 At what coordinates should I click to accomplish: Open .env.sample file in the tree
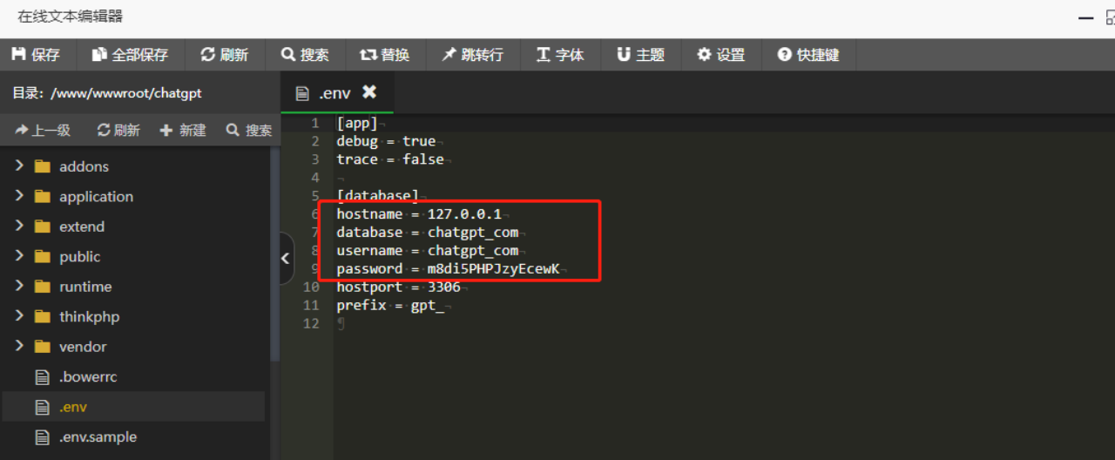point(98,437)
